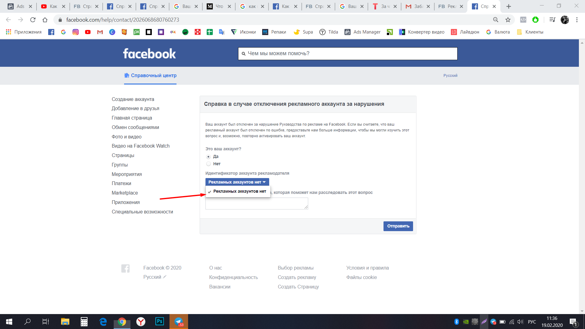Click 'Справочный центр' tab
This screenshot has width=585, height=329.
[x=150, y=76]
